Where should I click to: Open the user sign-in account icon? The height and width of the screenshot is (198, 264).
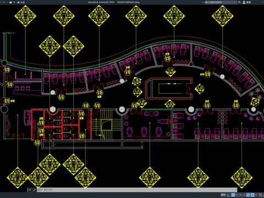[x=244, y=2]
